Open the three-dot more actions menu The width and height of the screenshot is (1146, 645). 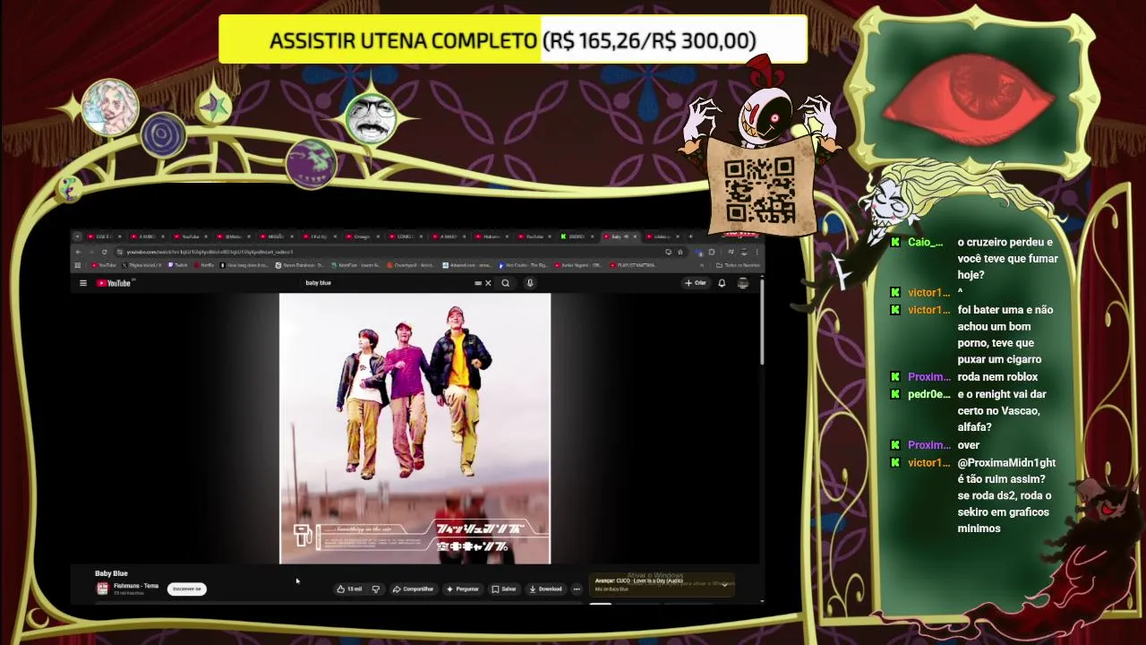(577, 589)
